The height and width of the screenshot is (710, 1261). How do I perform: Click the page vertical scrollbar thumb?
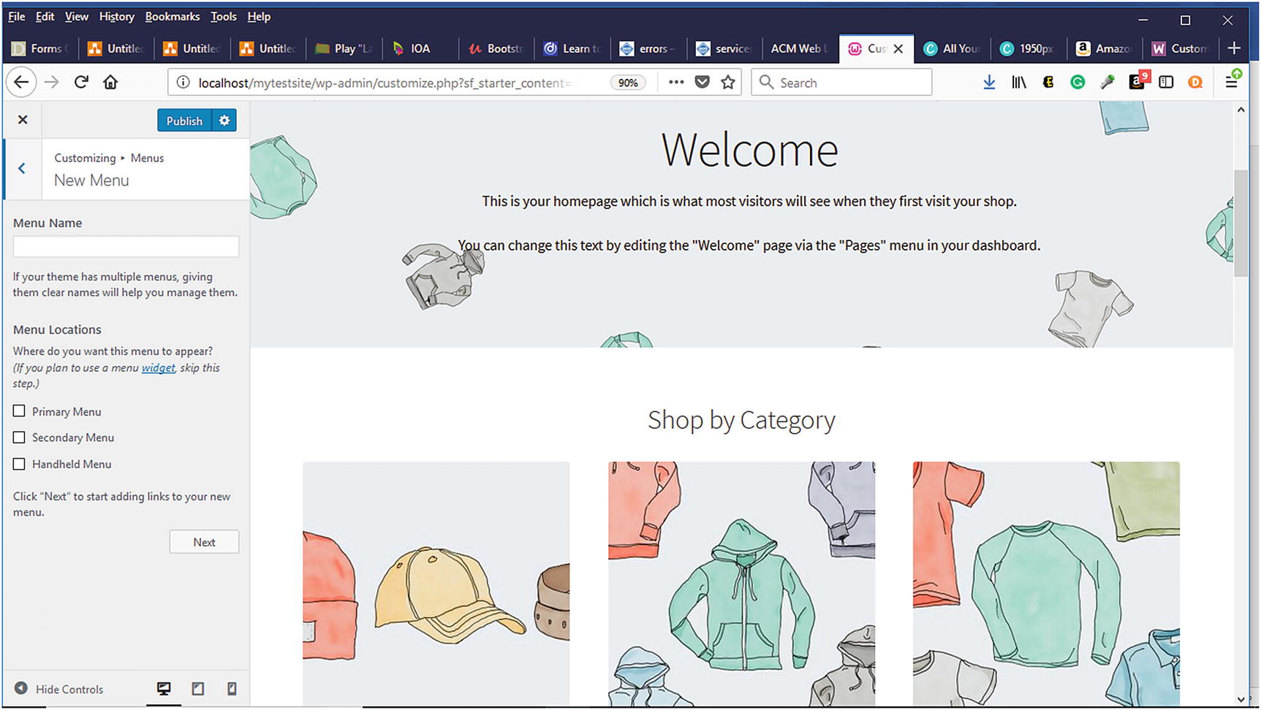click(x=1241, y=222)
